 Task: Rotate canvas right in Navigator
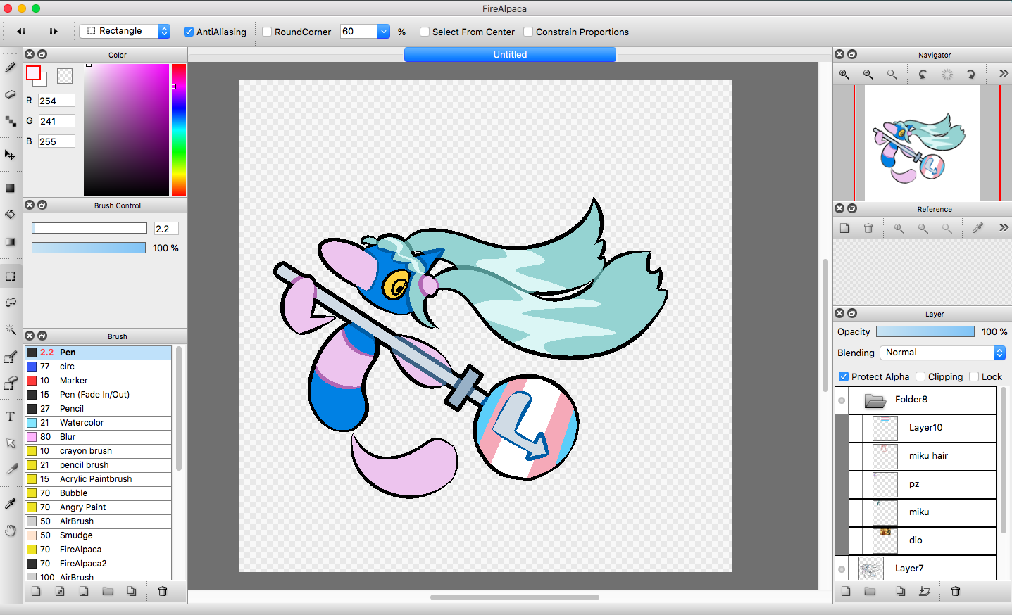pos(970,74)
